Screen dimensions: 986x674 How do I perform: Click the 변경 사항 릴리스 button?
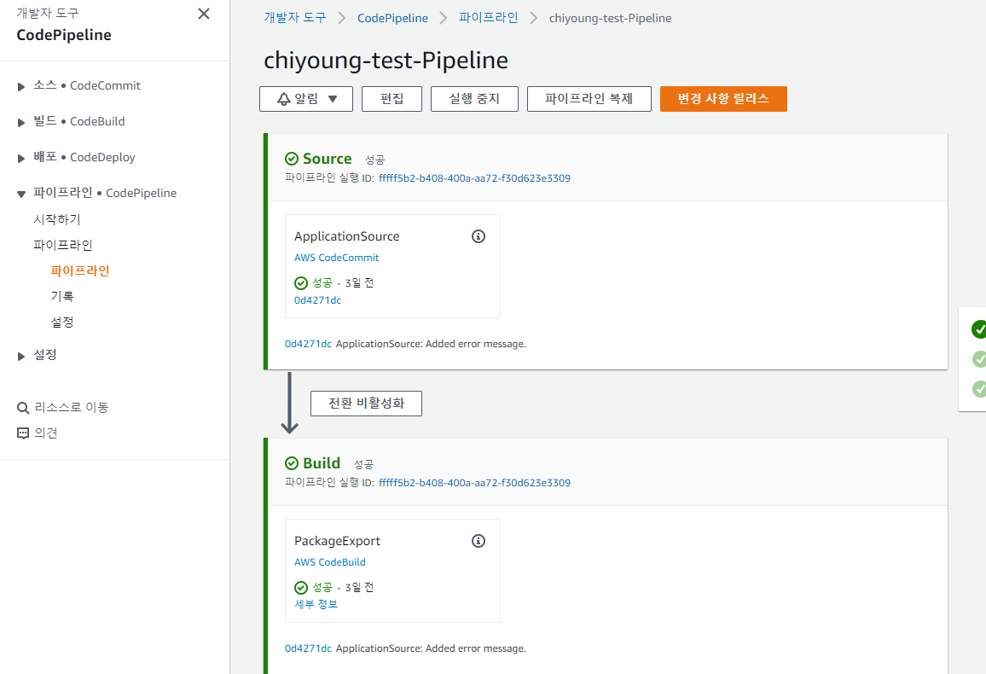723,99
